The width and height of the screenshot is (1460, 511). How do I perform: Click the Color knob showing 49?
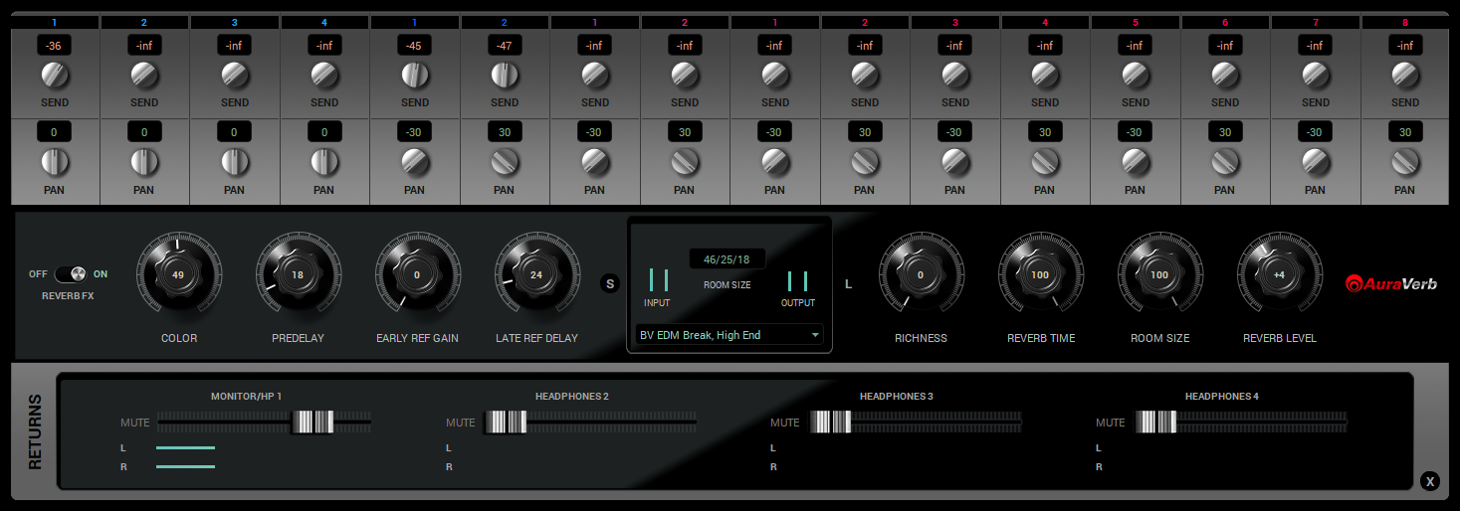click(x=178, y=275)
